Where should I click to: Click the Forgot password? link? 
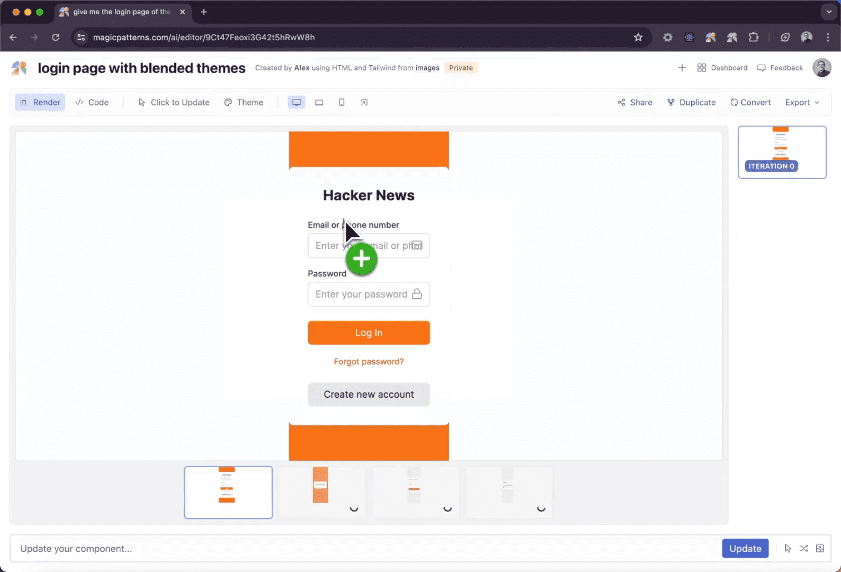point(369,362)
